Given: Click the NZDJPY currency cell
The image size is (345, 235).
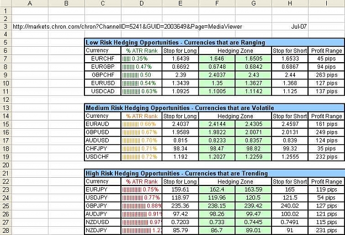Looking at the screenshot, I should 103,231.
